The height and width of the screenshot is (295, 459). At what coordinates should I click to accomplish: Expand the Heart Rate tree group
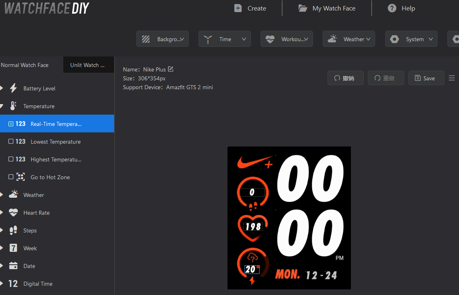(2, 212)
